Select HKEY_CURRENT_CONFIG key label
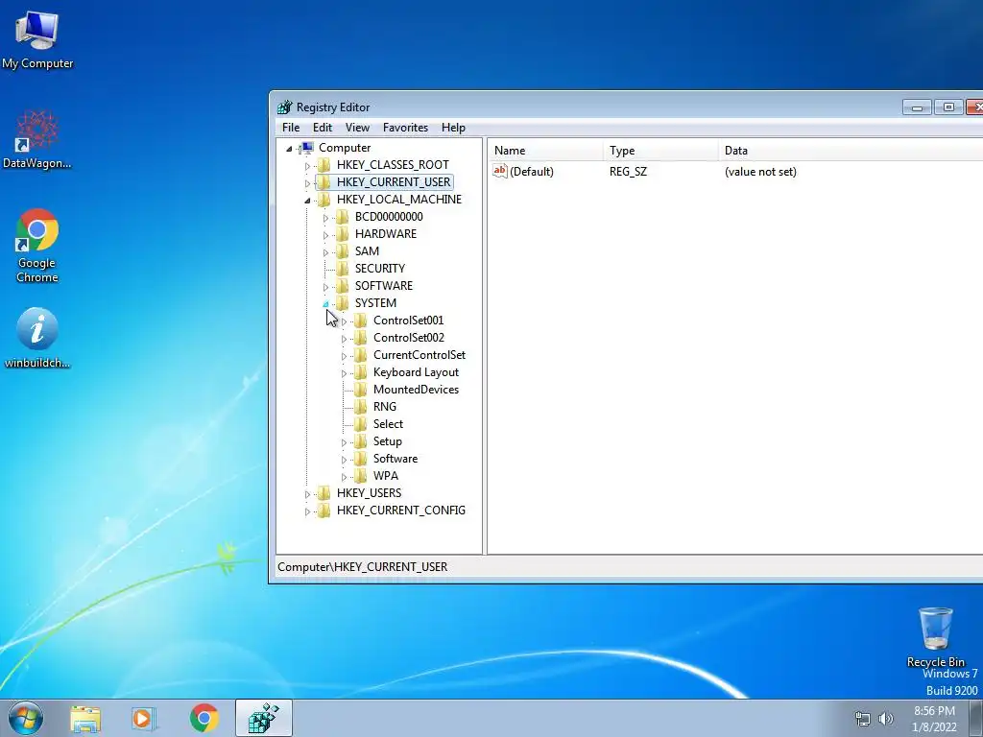 pos(400,511)
